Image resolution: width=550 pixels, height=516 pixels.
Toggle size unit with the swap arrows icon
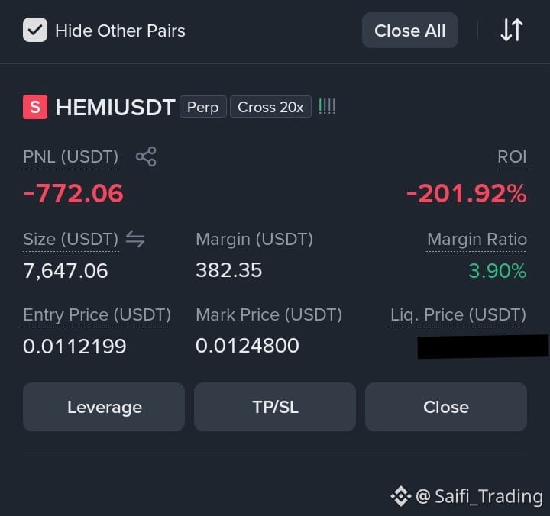(135, 239)
